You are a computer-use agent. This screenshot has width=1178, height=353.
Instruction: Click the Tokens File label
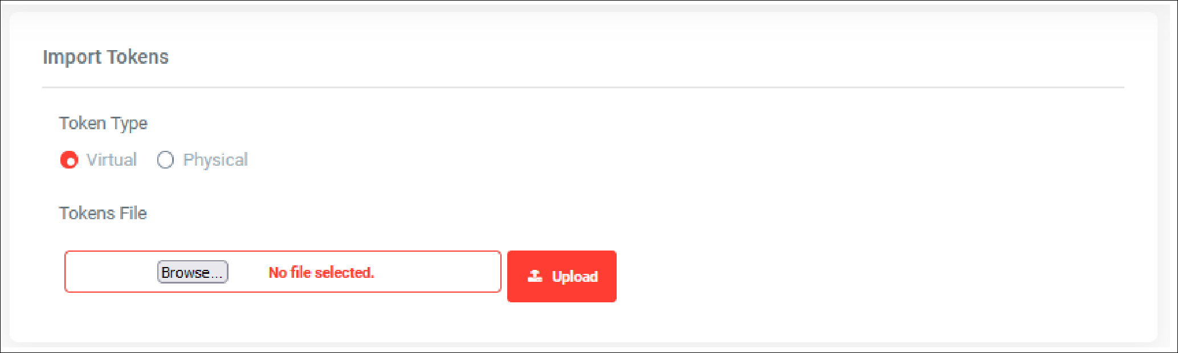coord(103,213)
